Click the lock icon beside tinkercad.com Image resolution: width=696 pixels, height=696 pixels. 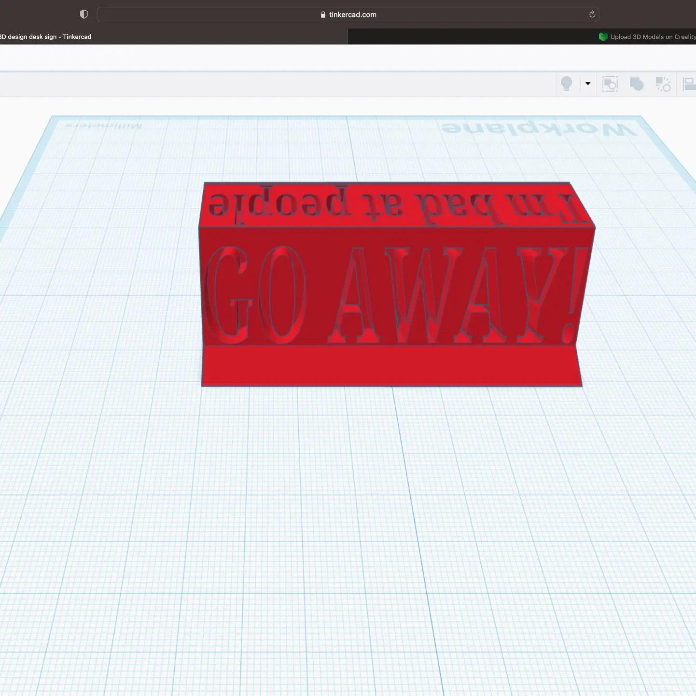(x=323, y=15)
